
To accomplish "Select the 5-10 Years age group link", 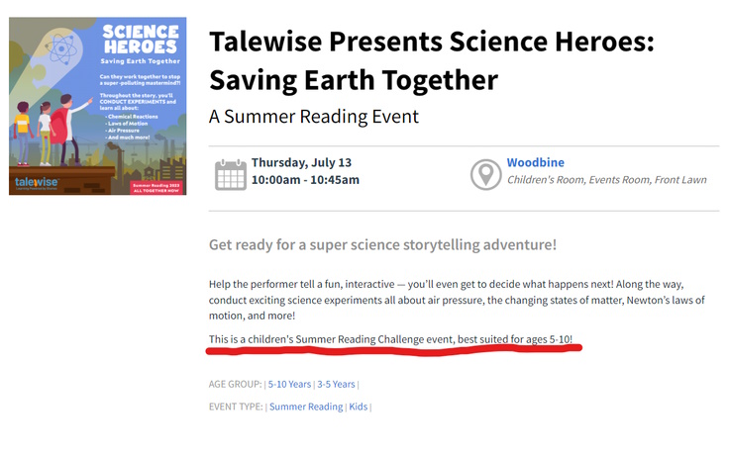I will [x=289, y=384].
